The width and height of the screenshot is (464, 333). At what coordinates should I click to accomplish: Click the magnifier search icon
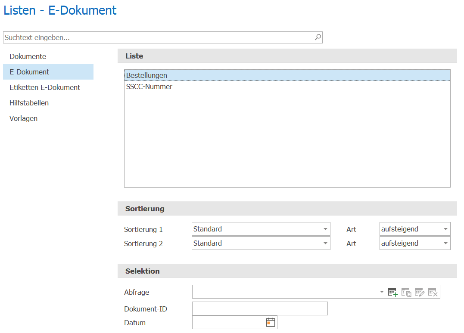(318, 37)
